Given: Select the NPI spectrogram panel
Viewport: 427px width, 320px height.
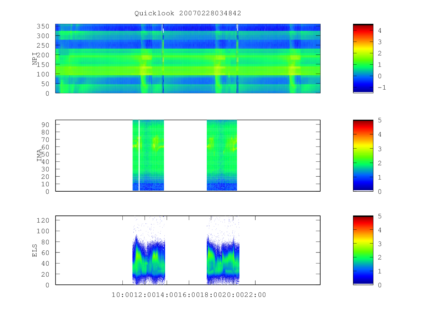Looking at the screenshot, I should pyautogui.click(x=188, y=58).
